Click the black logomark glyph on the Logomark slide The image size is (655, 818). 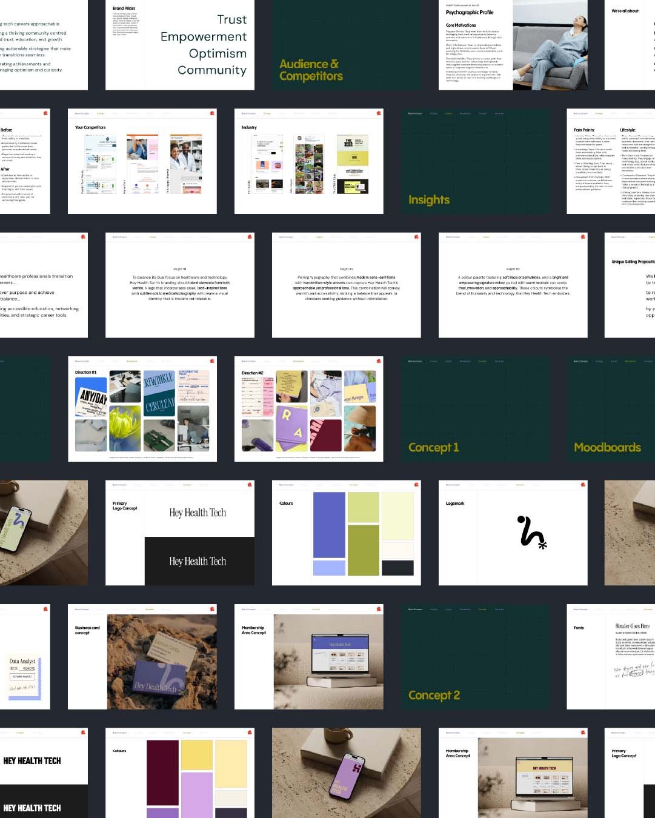[532, 532]
